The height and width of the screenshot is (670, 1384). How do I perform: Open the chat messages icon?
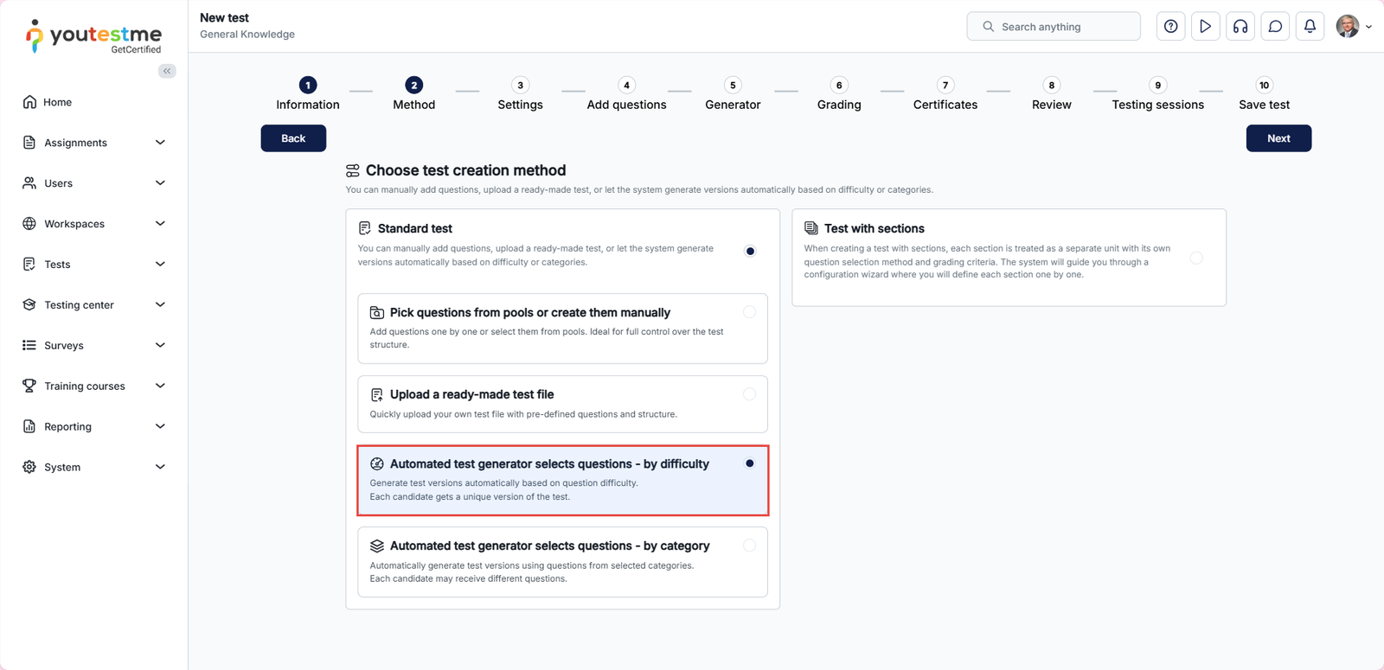coord(1275,27)
